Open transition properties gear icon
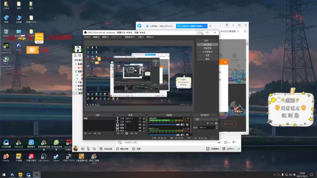 click(216, 123)
